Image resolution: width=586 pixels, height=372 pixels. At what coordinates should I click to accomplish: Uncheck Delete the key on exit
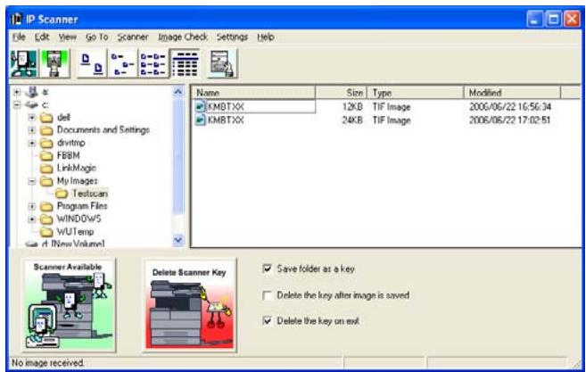click(268, 321)
